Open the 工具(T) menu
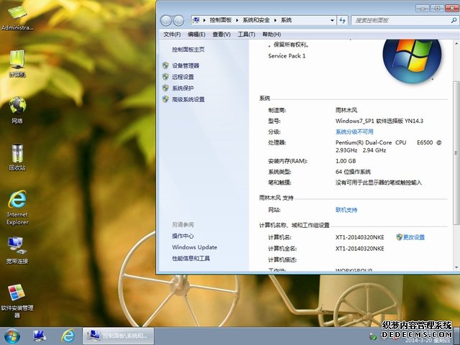The image size is (460, 345). tap(246, 34)
